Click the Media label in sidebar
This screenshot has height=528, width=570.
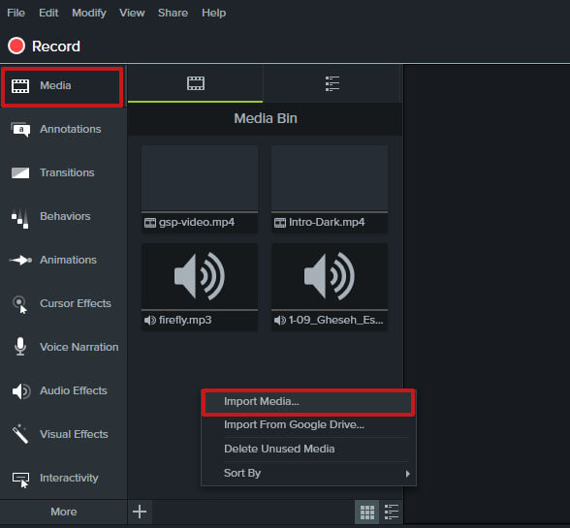pos(55,86)
